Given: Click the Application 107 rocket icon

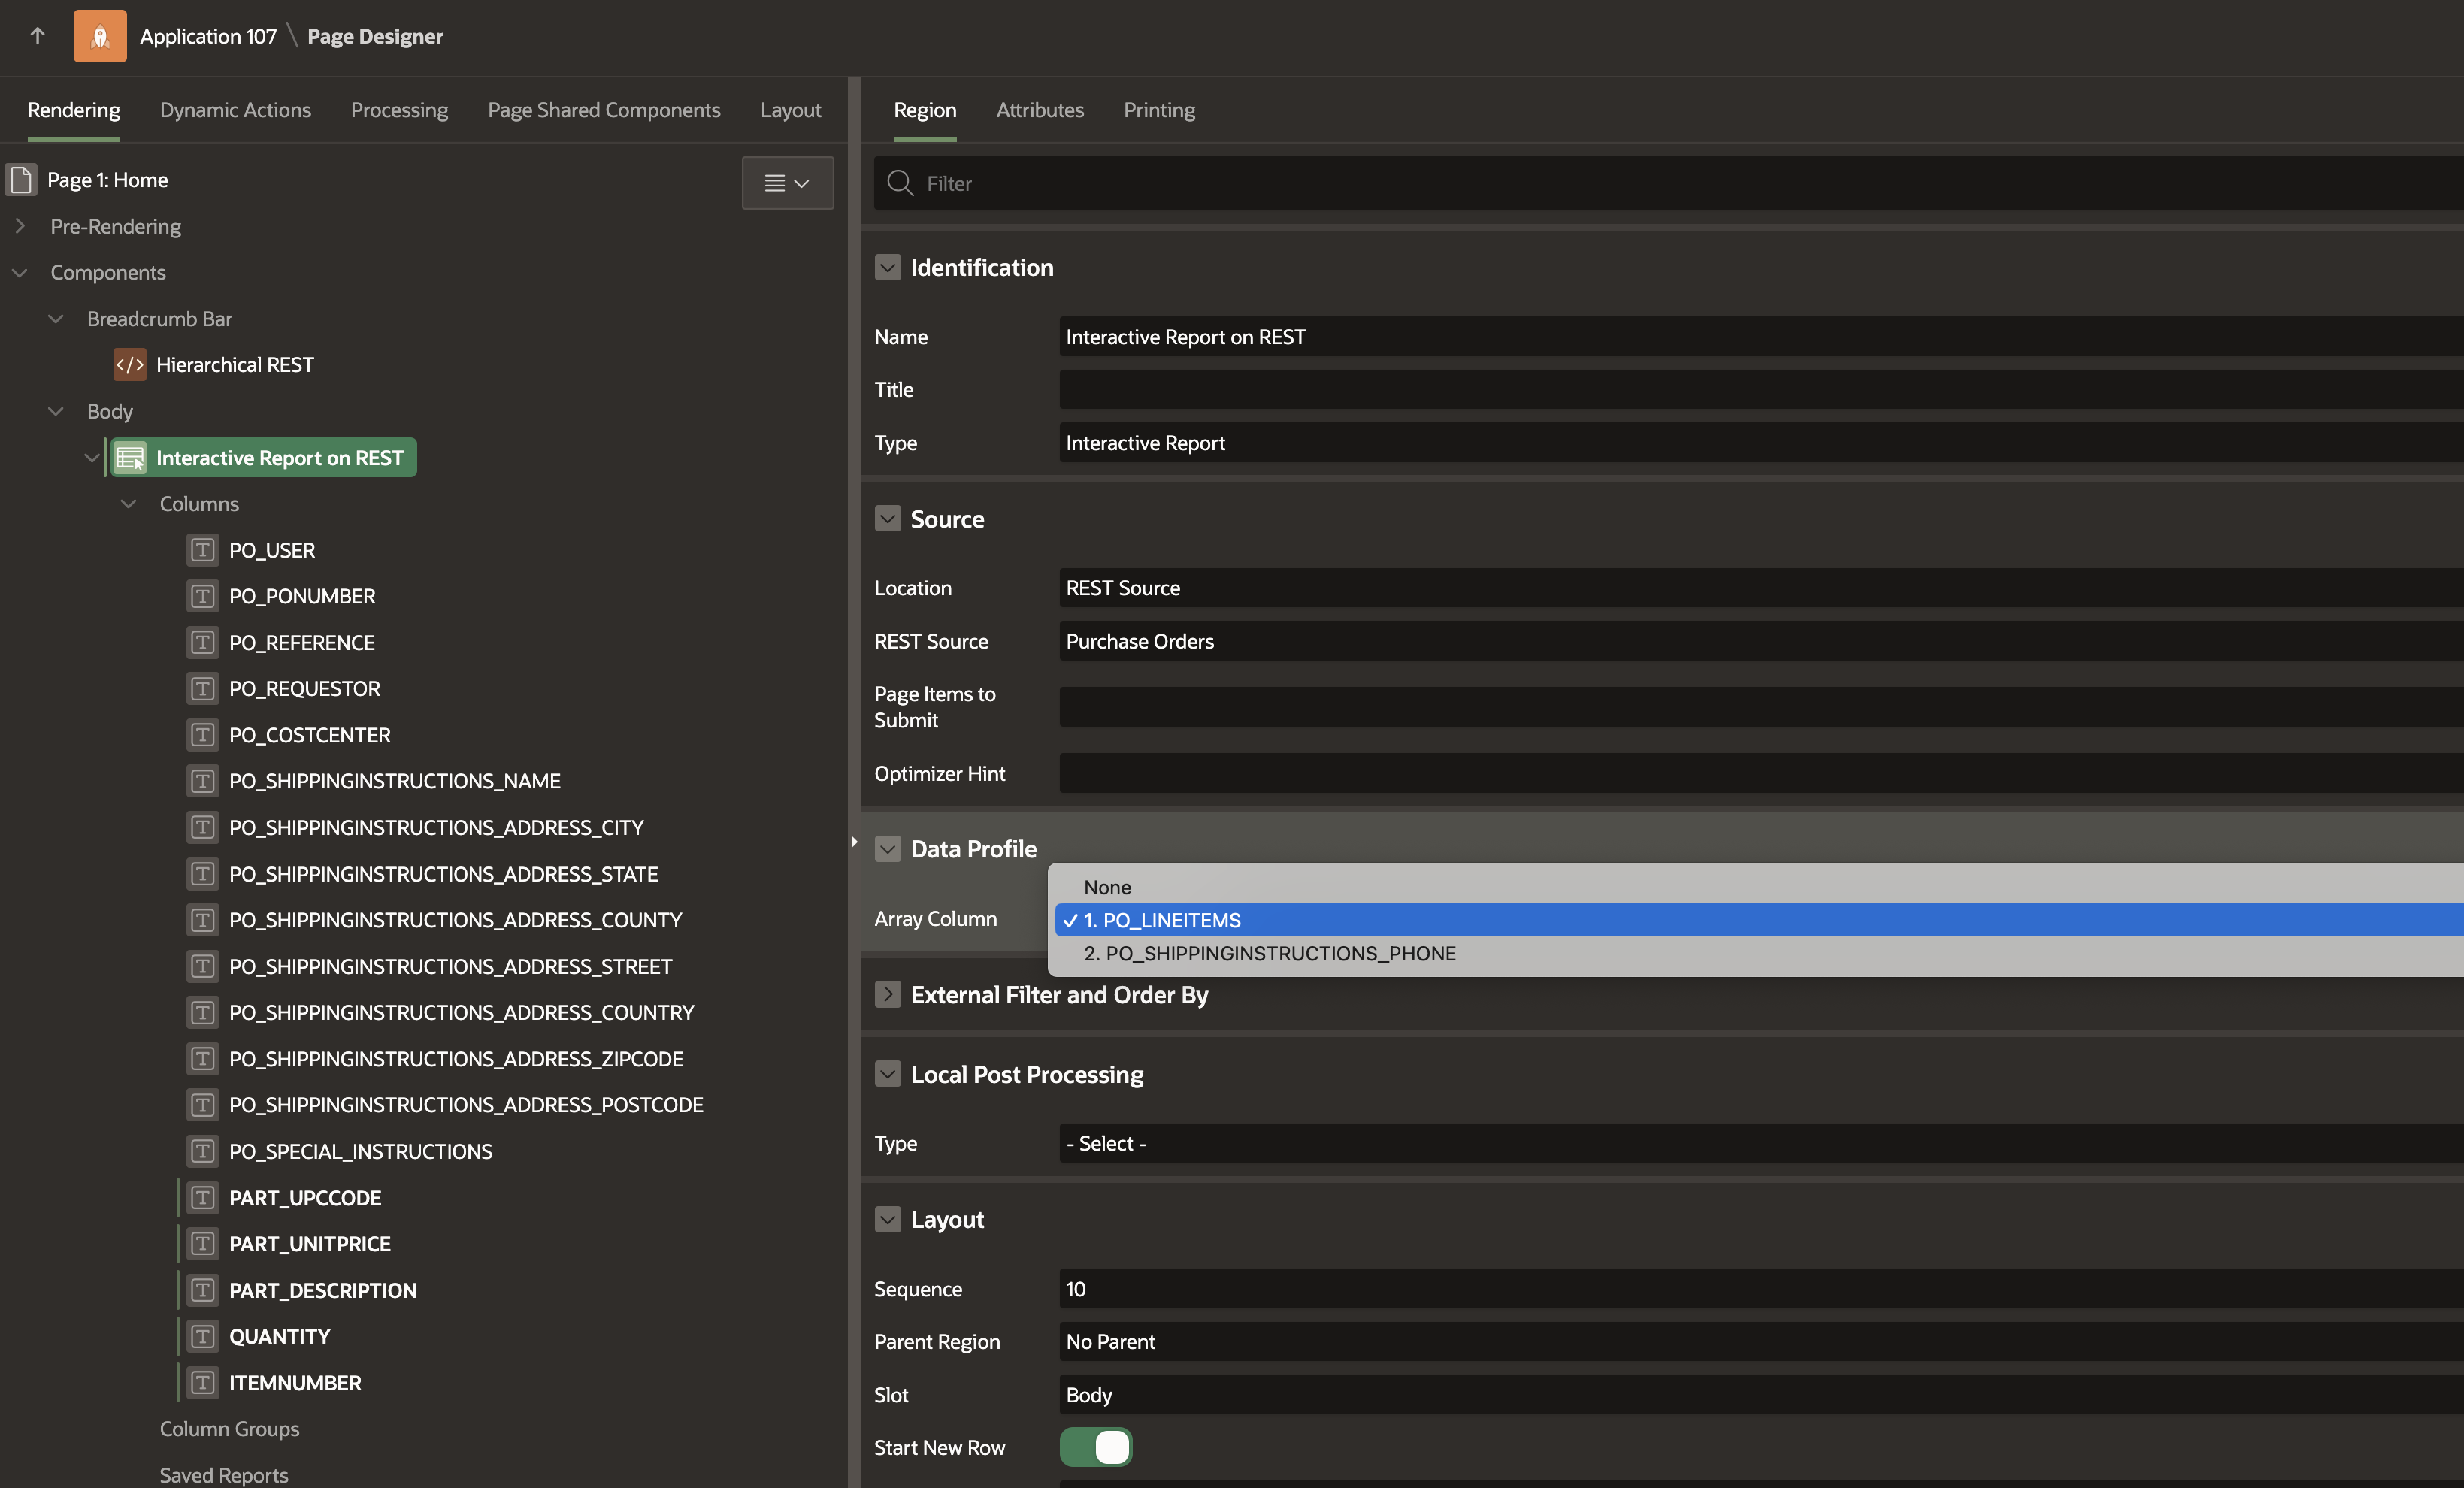Looking at the screenshot, I should pyautogui.click(x=100, y=36).
